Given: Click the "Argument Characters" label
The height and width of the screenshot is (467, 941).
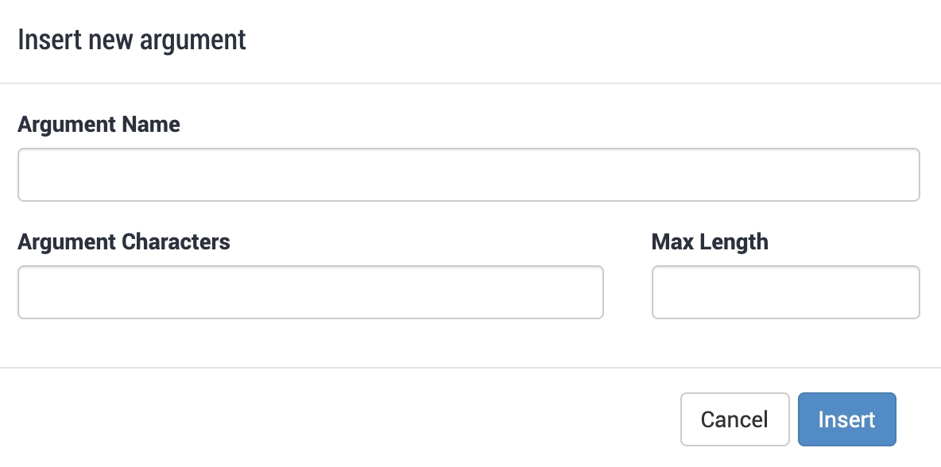Looking at the screenshot, I should click(x=124, y=241).
